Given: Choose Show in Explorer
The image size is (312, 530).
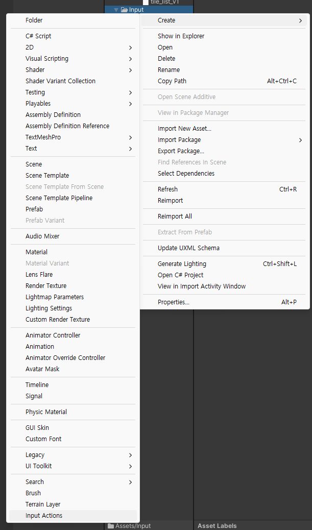Looking at the screenshot, I should point(224,36).
